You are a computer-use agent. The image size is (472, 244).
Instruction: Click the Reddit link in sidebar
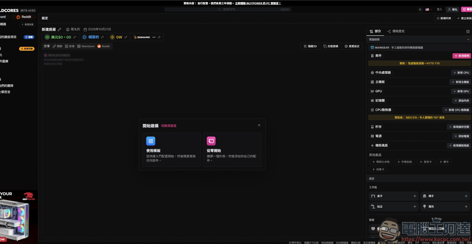click(x=24, y=17)
